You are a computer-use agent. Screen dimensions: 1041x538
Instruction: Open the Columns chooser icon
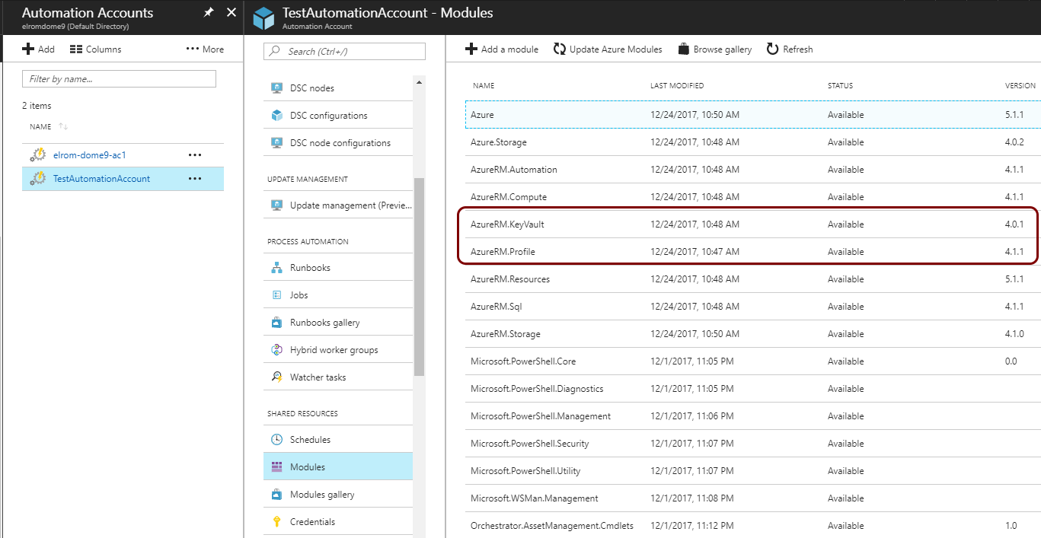click(75, 49)
